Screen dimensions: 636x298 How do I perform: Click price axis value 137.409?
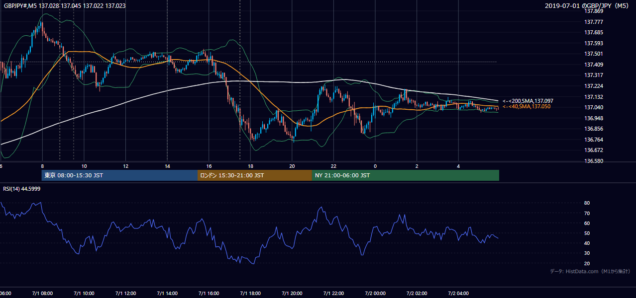tap(594, 65)
